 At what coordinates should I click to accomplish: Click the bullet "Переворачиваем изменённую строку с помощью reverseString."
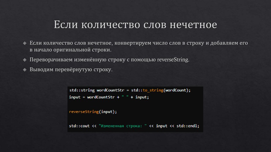(x=109, y=60)
